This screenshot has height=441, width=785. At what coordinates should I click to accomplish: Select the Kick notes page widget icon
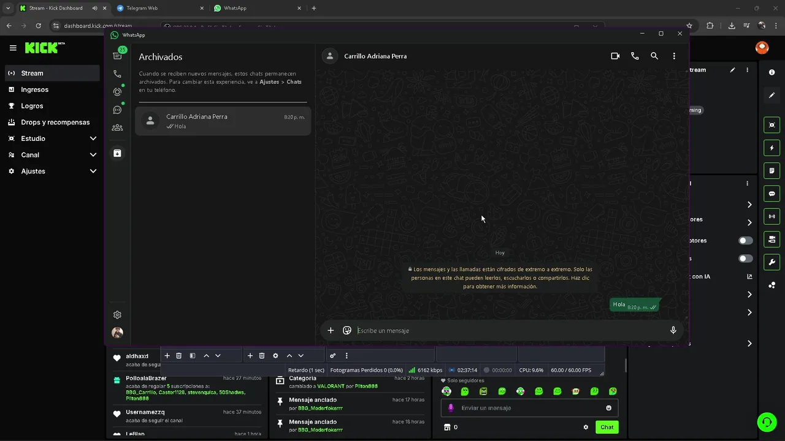pyautogui.click(x=772, y=170)
